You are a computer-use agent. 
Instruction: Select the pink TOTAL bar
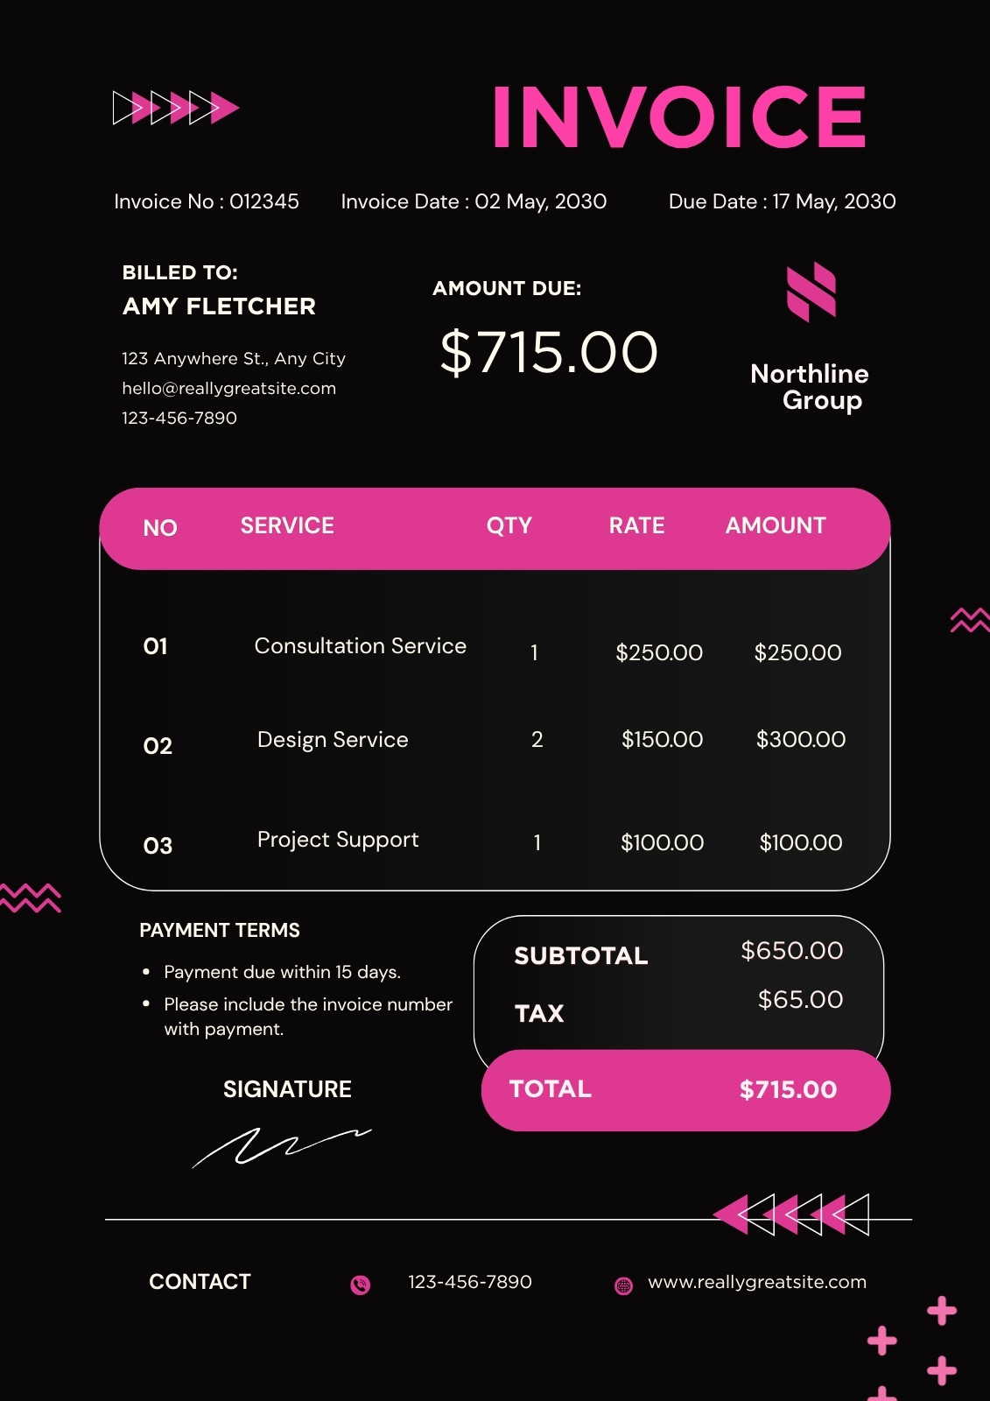[x=685, y=1090]
